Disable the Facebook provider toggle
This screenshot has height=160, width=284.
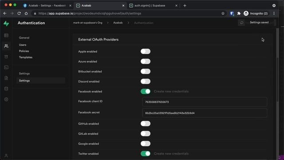(146, 92)
